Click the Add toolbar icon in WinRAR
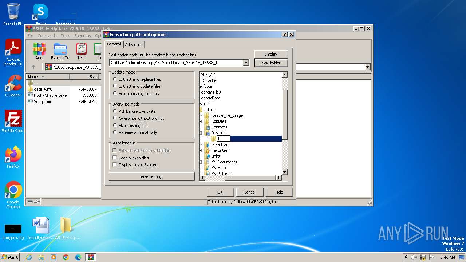 pyautogui.click(x=39, y=51)
